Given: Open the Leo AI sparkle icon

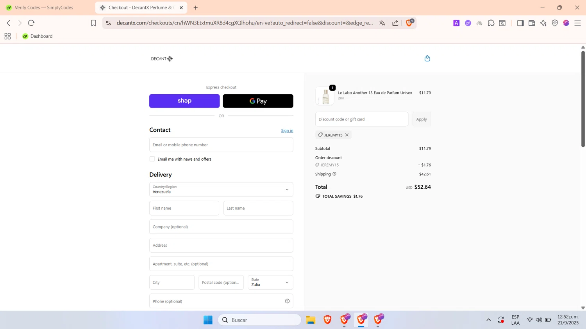Looking at the screenshot, I should (543, 23).
